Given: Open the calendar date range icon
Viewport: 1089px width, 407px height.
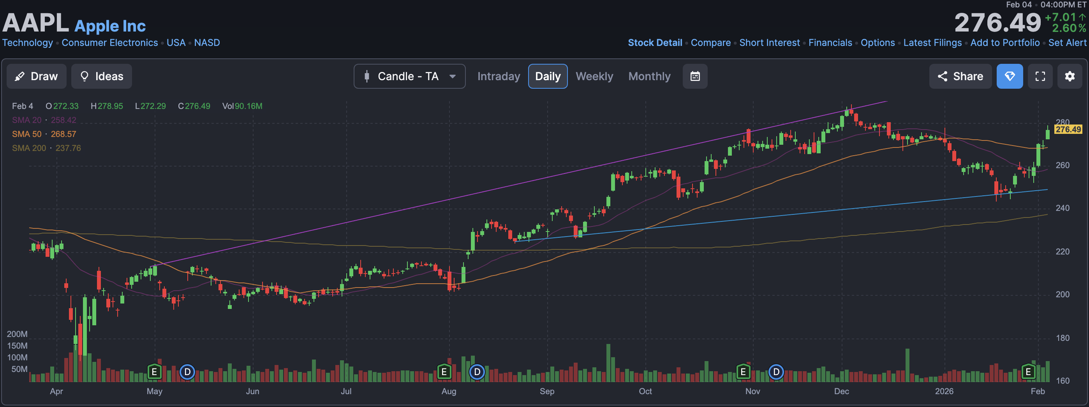Looking at the screenshot, I should point(695,76).
